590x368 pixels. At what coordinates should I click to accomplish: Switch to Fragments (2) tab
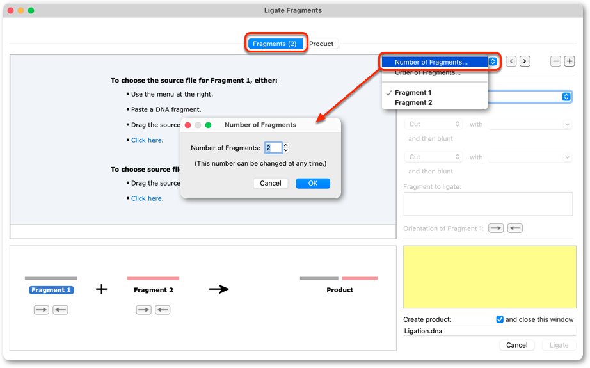pos(275,44)
